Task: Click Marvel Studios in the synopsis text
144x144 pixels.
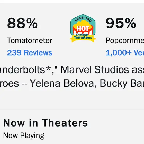Action: [95, 70]
